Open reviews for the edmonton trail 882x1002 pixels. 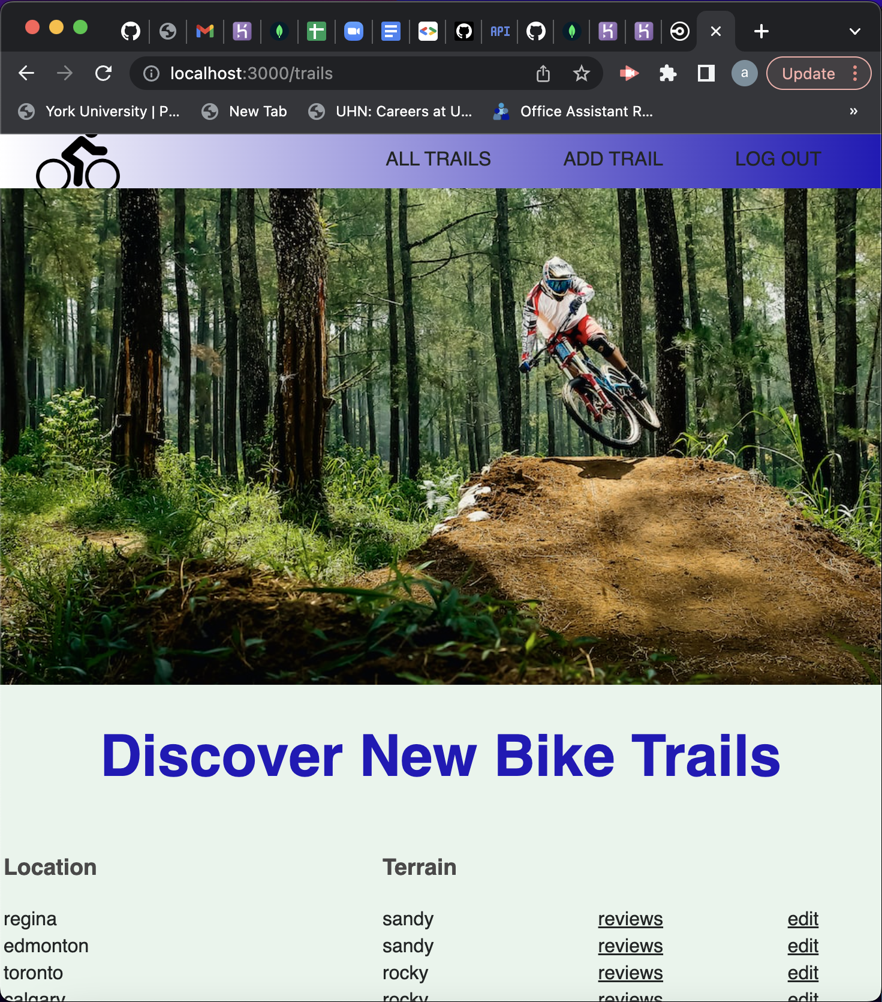click(x=630, y=946)
